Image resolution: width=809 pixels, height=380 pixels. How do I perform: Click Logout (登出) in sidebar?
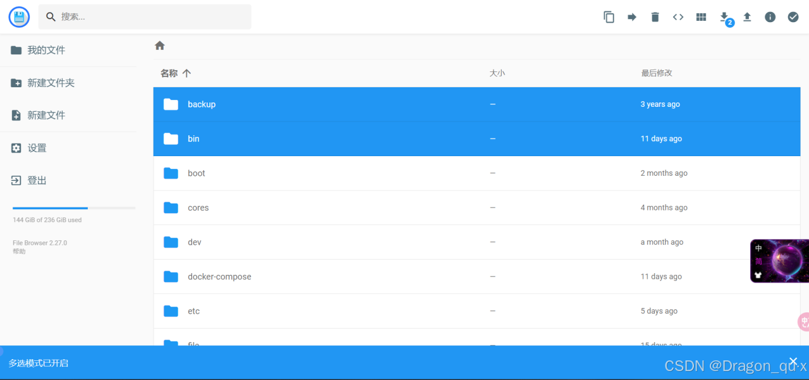click(68, 180)
